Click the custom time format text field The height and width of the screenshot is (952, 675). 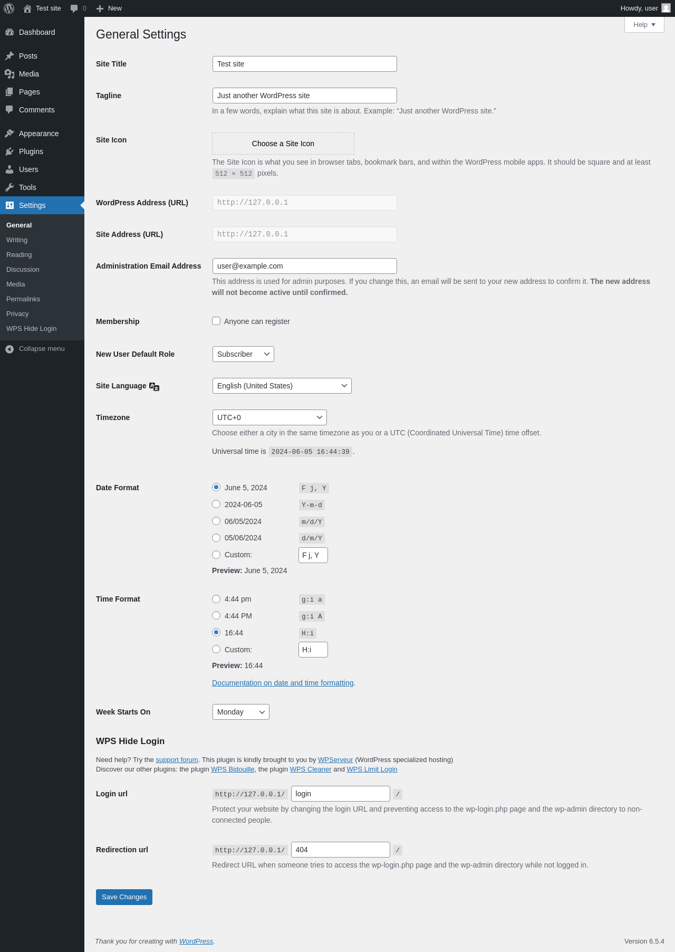click(313, 650)
